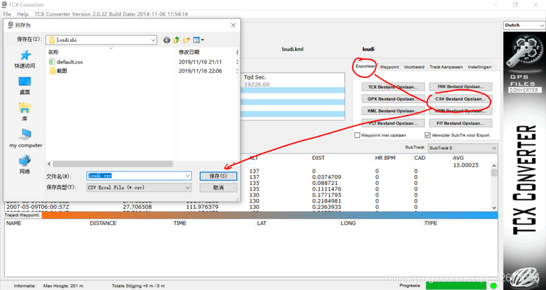Image resolution: width=546 pixels, height=290 pixels.
Task: Click the file name input field
Action: (x=136, y=176)
